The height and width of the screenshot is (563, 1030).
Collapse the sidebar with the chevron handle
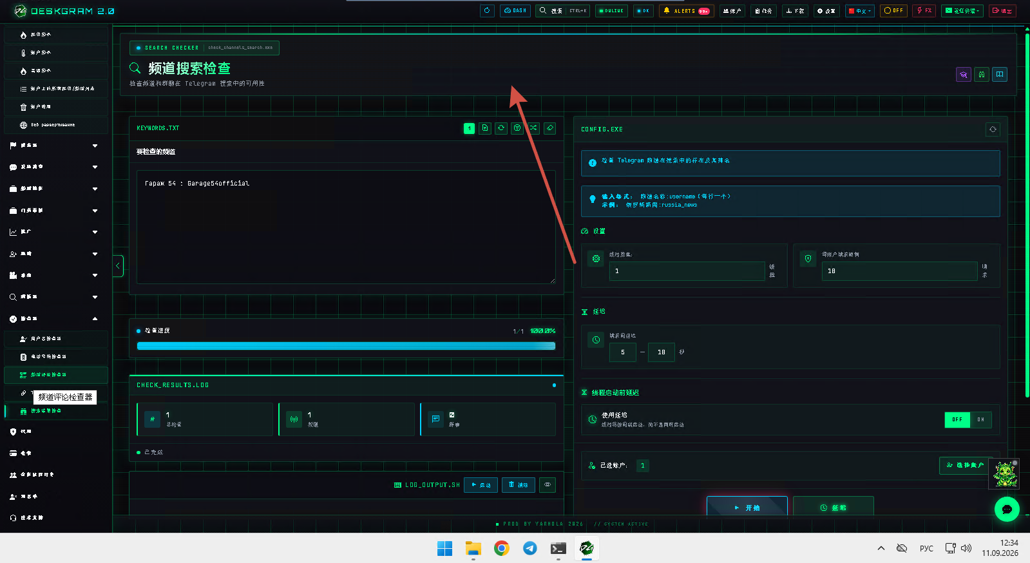point(118,265)
